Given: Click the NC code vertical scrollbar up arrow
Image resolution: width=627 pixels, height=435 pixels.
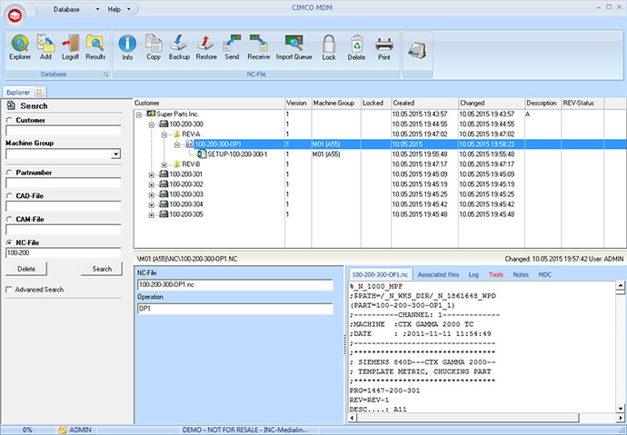Looking at the screenshot, I should point(621,285).
